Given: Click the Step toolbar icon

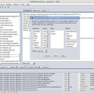Looking at the screenshot, I should pyautogui.click(x=2, y=7).
